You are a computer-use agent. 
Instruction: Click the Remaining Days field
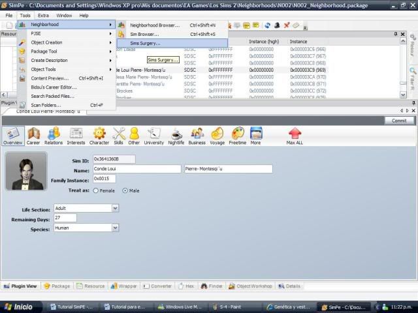tap(65, 218)
